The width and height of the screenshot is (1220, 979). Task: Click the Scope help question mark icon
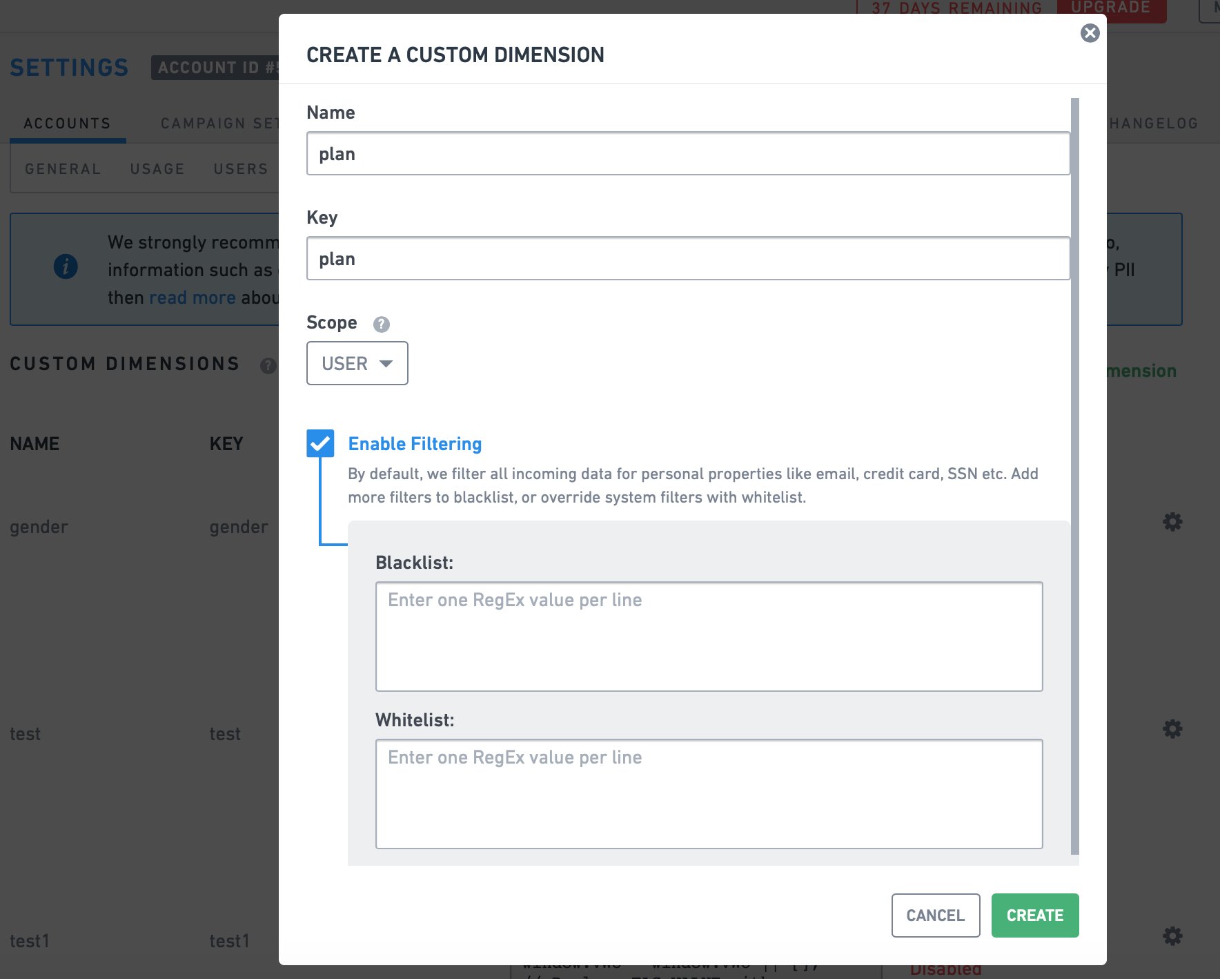point(382,324)
